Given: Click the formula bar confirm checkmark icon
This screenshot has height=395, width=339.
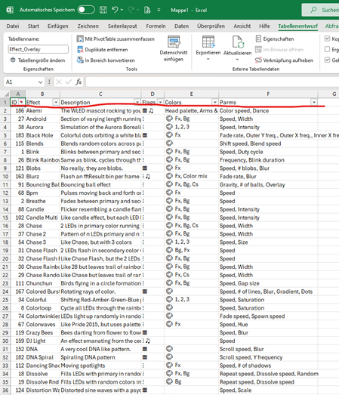Looking at the screenshot, I should 68,82.
